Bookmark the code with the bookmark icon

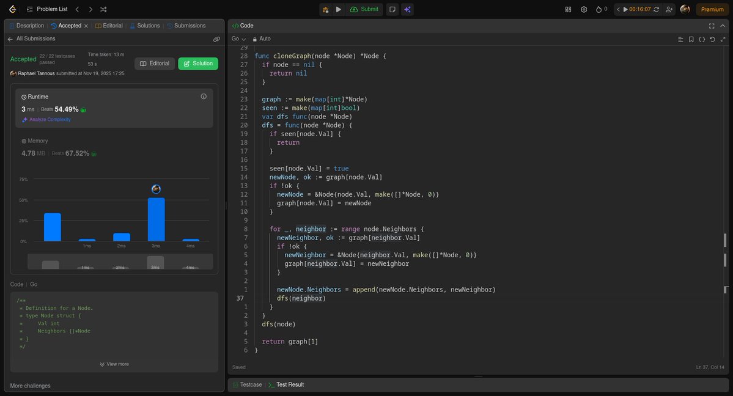[x=691, y=38]
